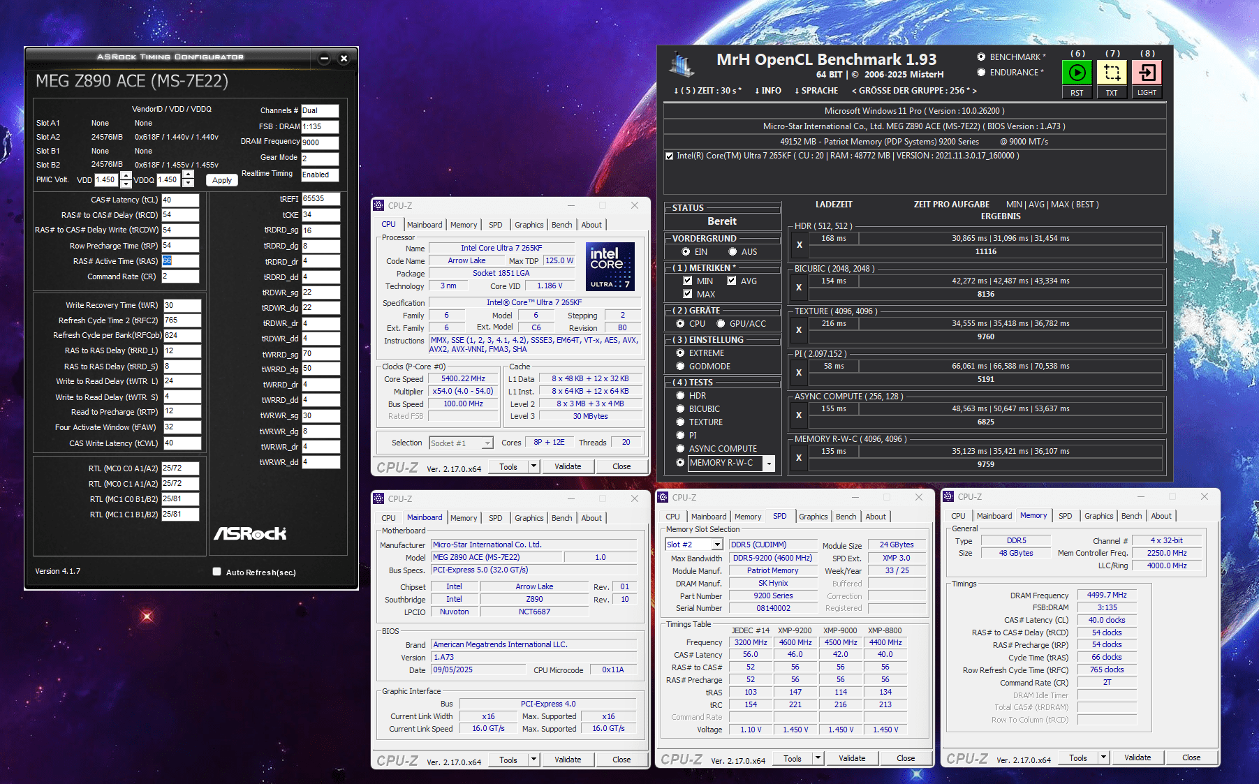Click the green RST benchmark start icon
The image size is (1259, 784).
click(x=1077, y=73)
